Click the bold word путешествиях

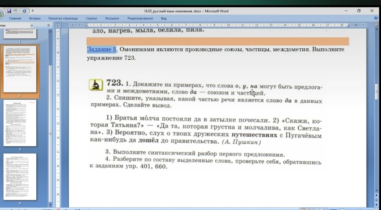(x=254, y=135)
